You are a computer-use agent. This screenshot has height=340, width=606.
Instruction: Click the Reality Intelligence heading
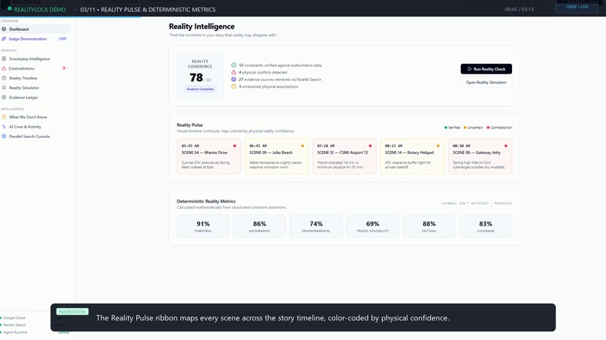(x=201, y=26)
